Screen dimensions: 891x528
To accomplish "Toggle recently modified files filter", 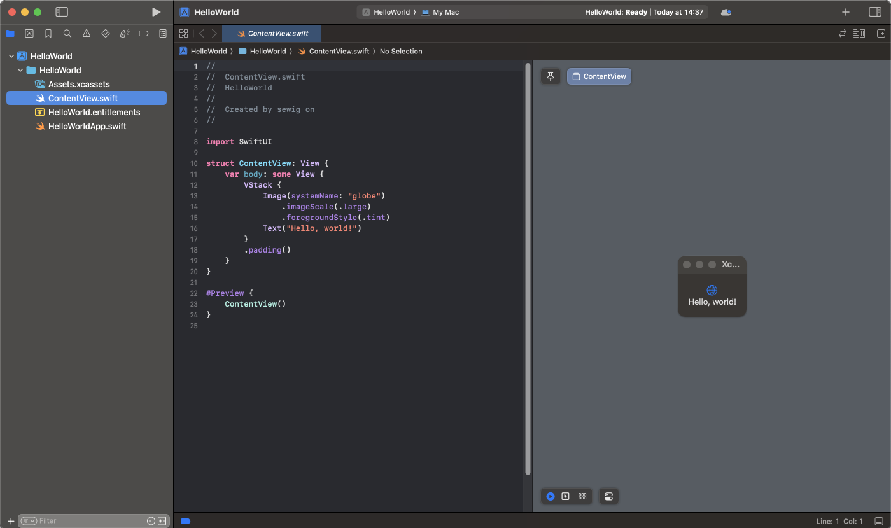I will (151, 521).
